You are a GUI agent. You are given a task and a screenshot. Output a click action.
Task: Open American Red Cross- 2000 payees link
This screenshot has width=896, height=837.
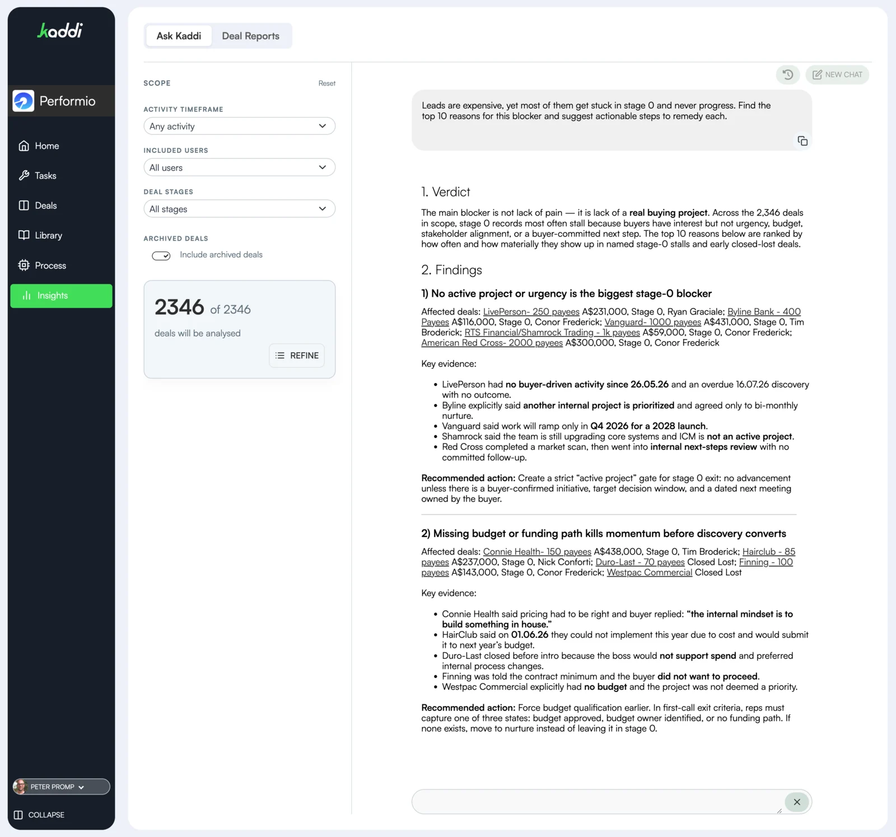(x=492, y=343)
